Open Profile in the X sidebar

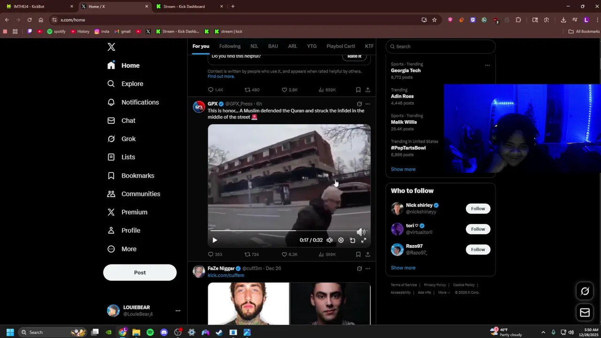pyautogui.click(x=123, y=230)
